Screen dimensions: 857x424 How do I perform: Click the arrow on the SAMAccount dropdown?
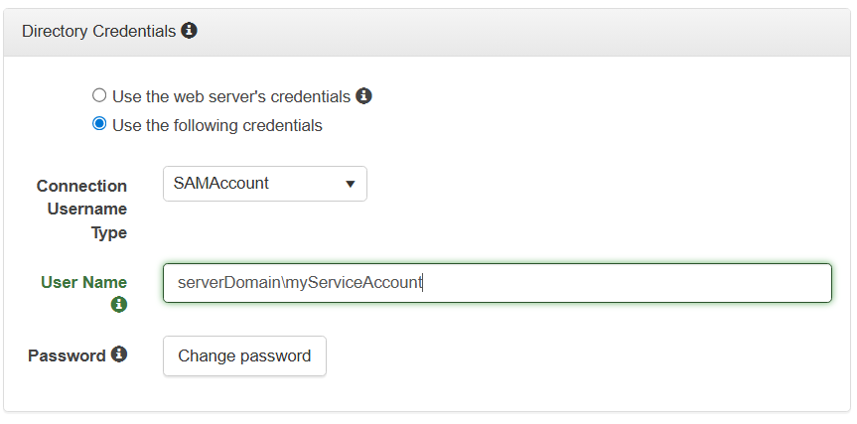[350, 185]
